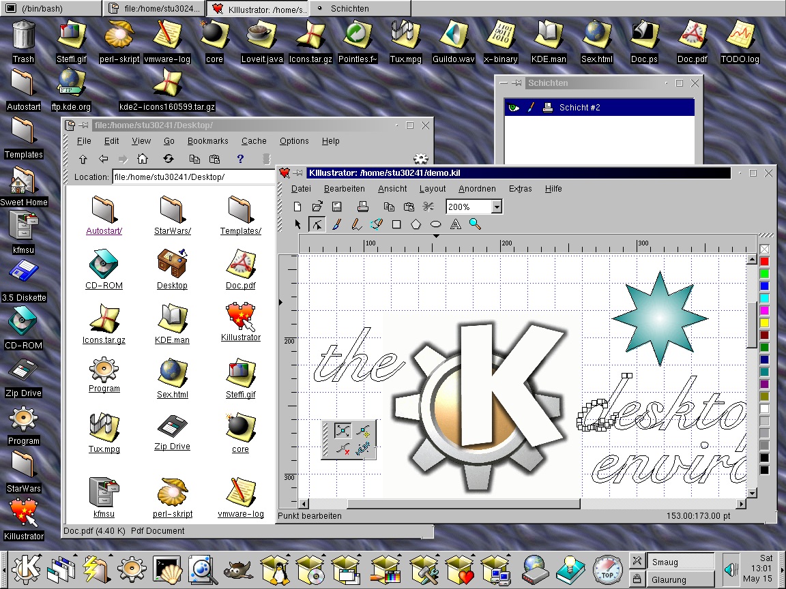Switch to the Smaug virtual desktop

(680, 562)
